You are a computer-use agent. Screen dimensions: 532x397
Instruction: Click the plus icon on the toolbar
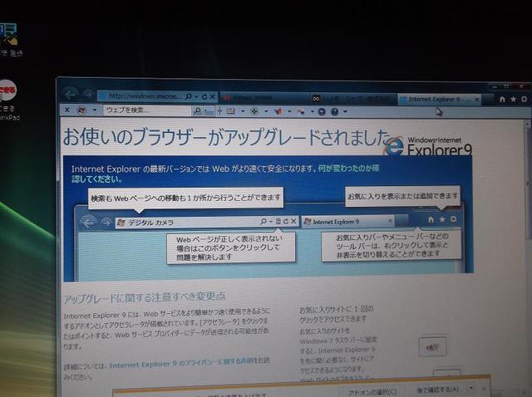point(219,110)
